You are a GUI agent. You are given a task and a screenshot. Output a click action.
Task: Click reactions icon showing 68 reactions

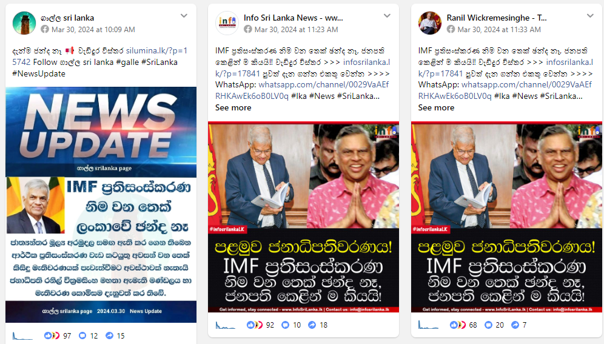(457, 325)
